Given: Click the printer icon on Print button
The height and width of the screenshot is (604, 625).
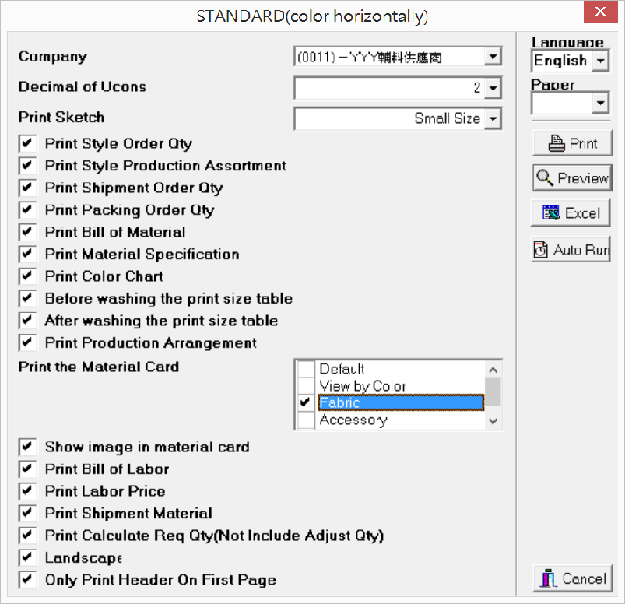Looking at the screenshot, I should 557,144.
